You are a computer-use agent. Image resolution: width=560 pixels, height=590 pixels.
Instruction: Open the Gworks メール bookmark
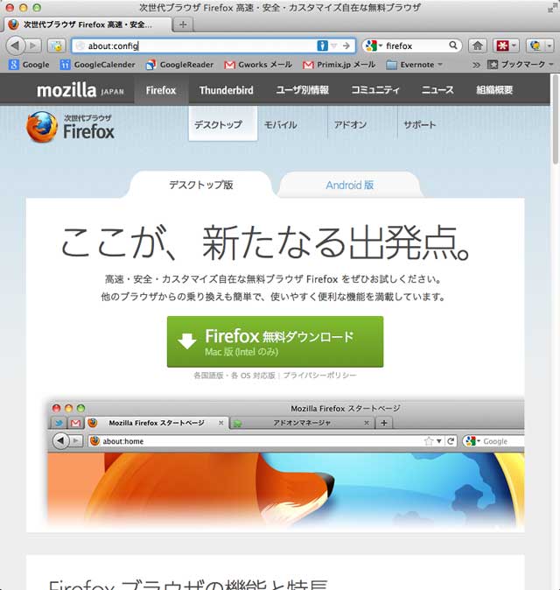(258, 65)
